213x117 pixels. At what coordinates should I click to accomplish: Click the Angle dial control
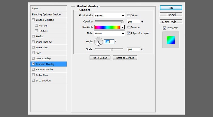[98, 42]
